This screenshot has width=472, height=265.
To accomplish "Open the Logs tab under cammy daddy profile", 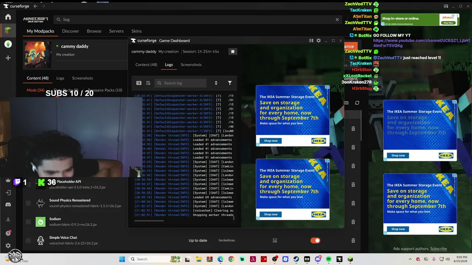I will (x=60, y=78).
